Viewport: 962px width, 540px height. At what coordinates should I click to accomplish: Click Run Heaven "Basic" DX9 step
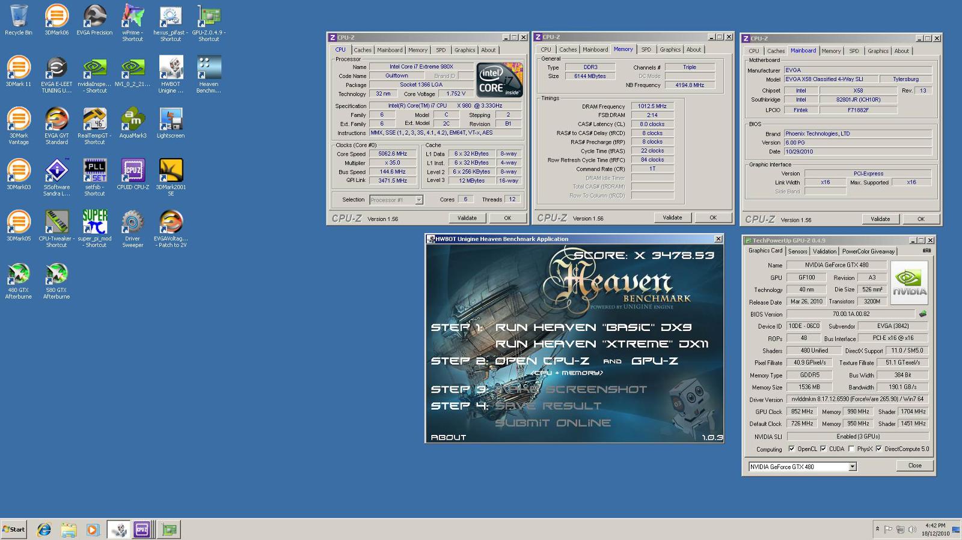pyautogui.click(x=593, y=327)
